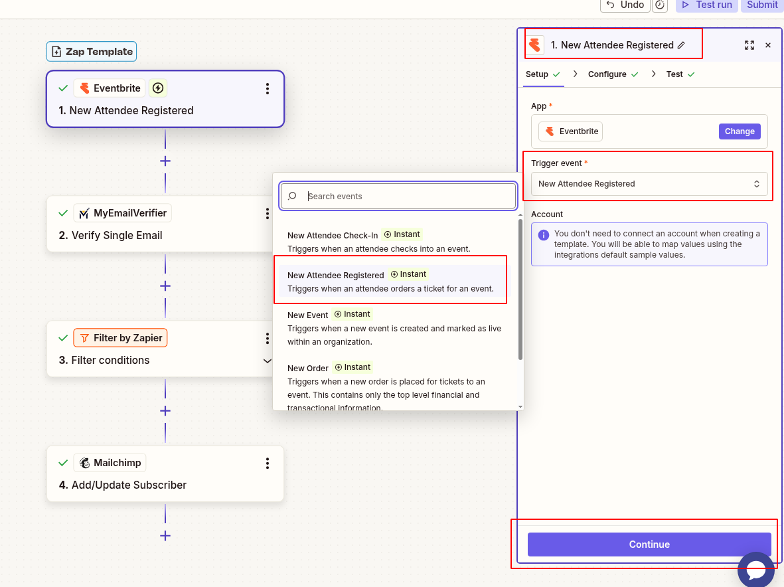784x587 pixels.
Task: Click the plus icon below the Eventbrite step
Action: pyautogui.click(x=165, y=161)
